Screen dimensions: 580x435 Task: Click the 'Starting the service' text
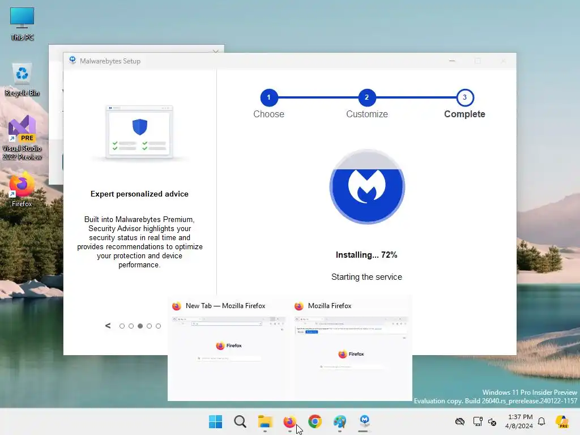tap(366, 277)
